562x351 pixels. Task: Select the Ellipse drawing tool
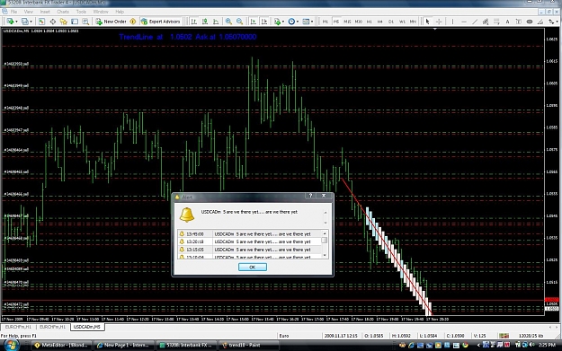(530, 22)
